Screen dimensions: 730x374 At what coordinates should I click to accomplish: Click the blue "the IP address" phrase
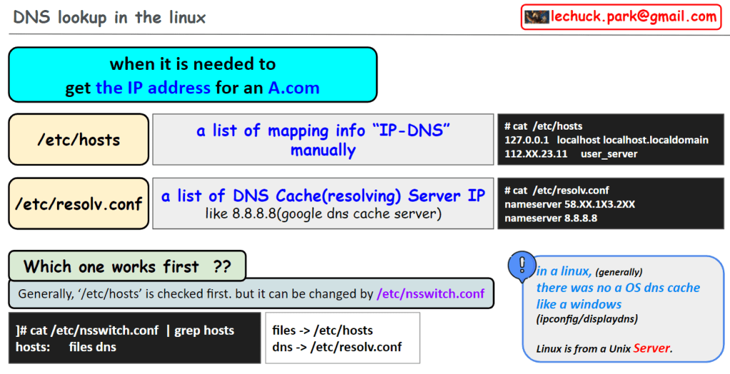[x=153, y=88]
